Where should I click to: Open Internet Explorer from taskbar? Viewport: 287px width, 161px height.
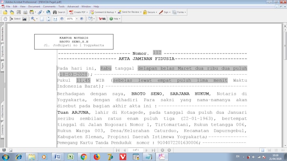pyautogui.click(x=19, y=157)
